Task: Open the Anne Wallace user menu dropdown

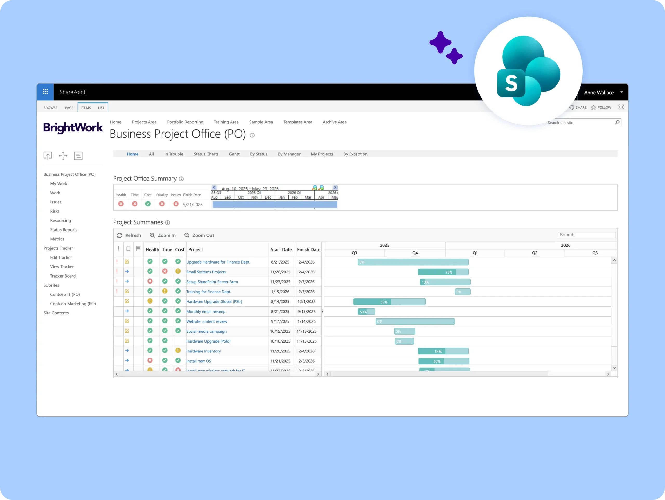Action: tap(622, 92)
